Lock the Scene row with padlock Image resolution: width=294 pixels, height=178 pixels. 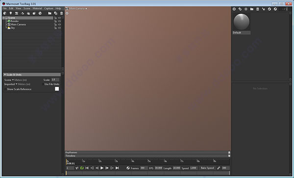(x=55, y=18)
